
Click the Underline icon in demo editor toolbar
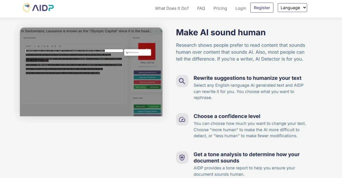click(x=44, y=46)
